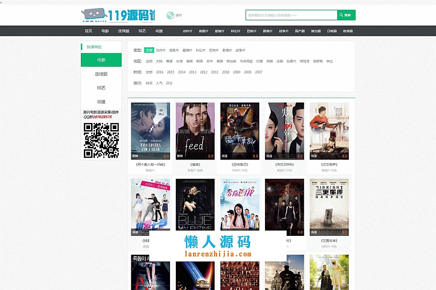The width and height of the screenshot is (436, 290).
Task: Filter by year 2007
Action: tap(259, 72)
